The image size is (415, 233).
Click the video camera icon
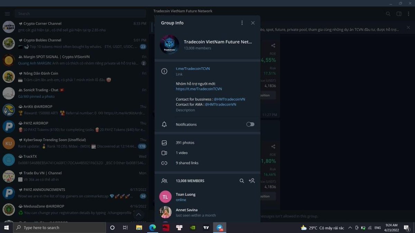point(164,153)
